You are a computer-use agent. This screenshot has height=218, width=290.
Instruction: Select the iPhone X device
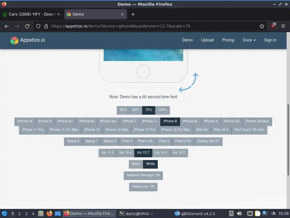click(211, 121)
